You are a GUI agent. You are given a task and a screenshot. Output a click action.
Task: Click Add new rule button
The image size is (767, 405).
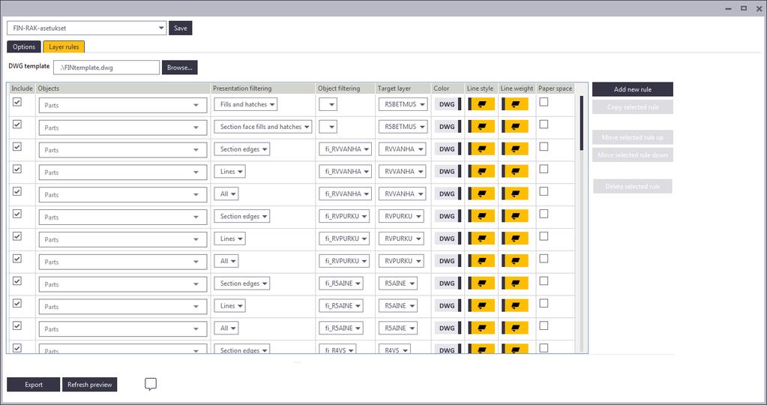pyautogui.click(x=633, y=89)
